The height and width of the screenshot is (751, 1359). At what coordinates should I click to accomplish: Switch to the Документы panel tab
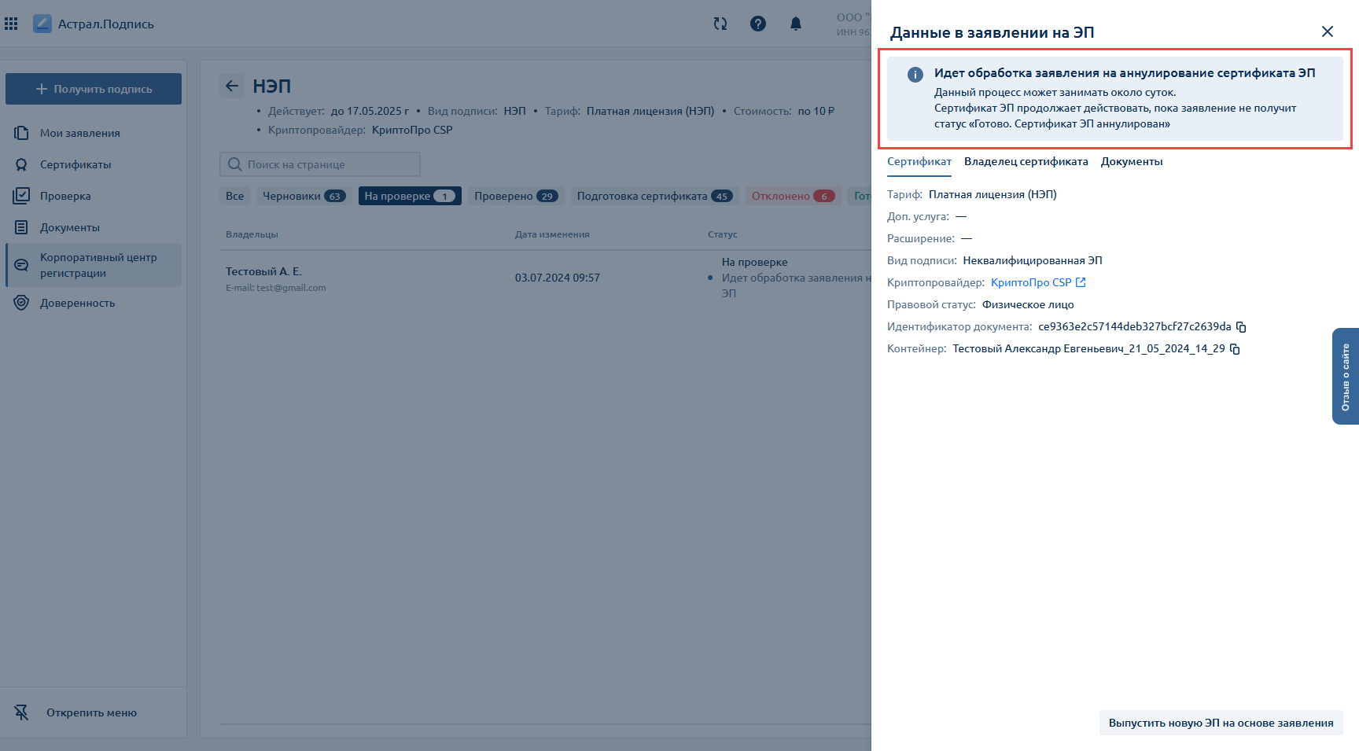pos(1132,161)
